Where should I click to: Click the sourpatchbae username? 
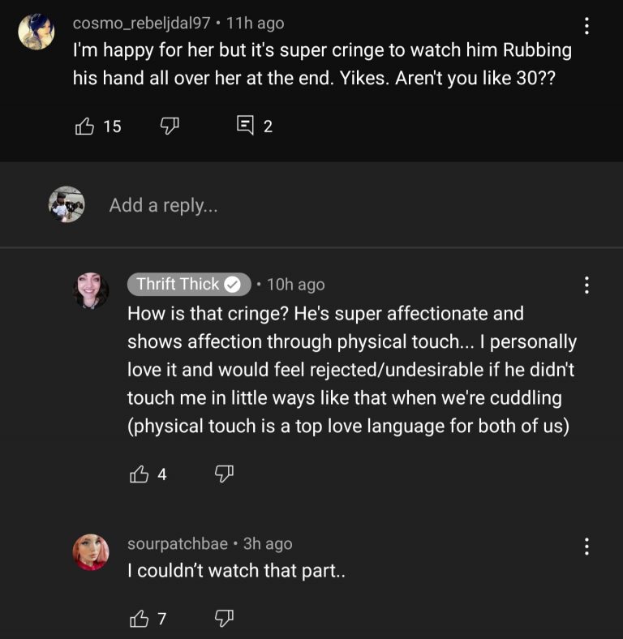(178, 543)
